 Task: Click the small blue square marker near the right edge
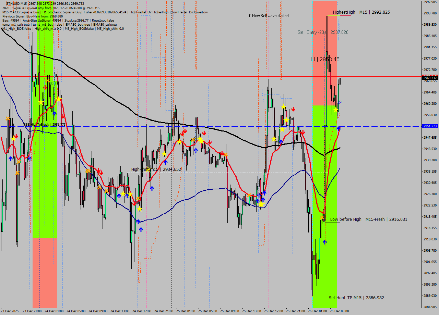point(340,102)
